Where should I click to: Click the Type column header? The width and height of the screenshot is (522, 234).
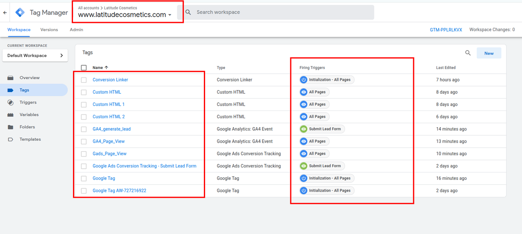pos(221,68)
